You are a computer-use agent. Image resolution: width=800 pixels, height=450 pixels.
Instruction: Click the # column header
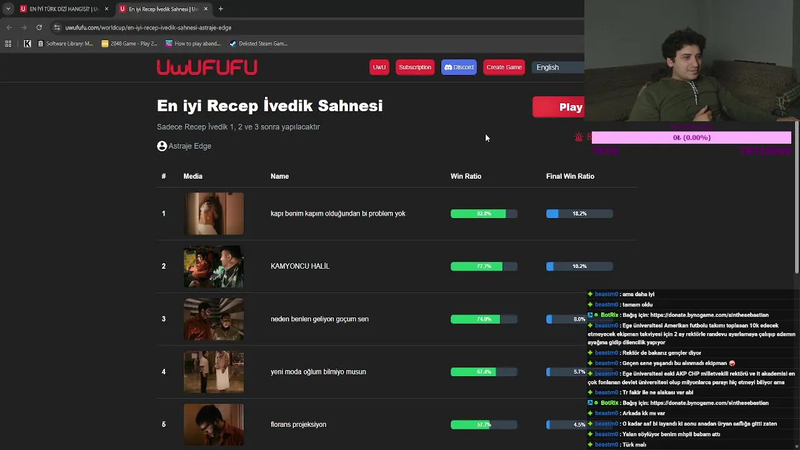click(164, 176)
